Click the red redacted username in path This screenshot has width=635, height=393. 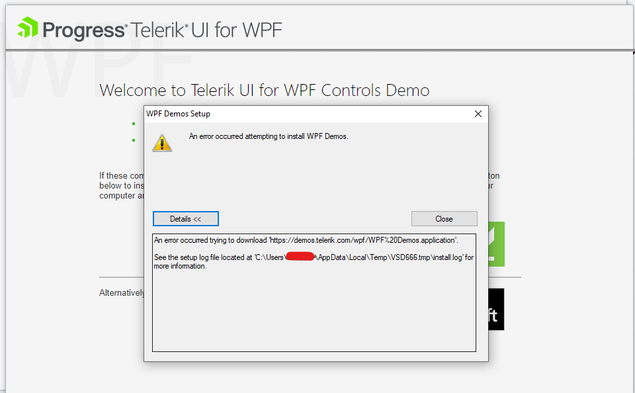pos(300,257)
